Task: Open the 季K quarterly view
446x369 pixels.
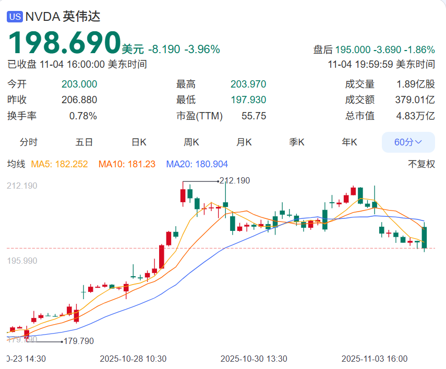Action: (x=296, y=142)
